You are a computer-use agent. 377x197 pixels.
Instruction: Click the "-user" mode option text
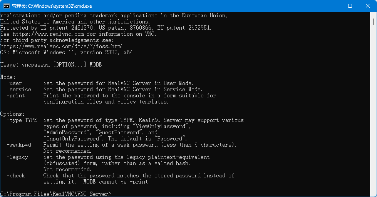click(14, 83)
